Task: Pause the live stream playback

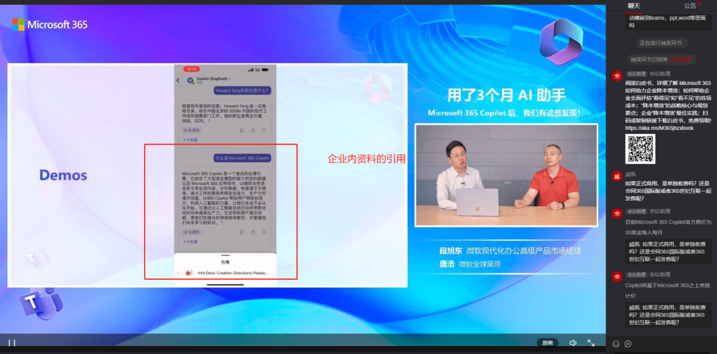Action: (x=12, y=343)
